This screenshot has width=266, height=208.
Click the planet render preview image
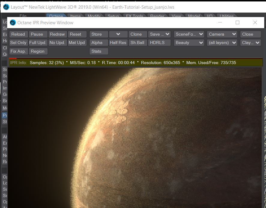[x=135, y=138]
